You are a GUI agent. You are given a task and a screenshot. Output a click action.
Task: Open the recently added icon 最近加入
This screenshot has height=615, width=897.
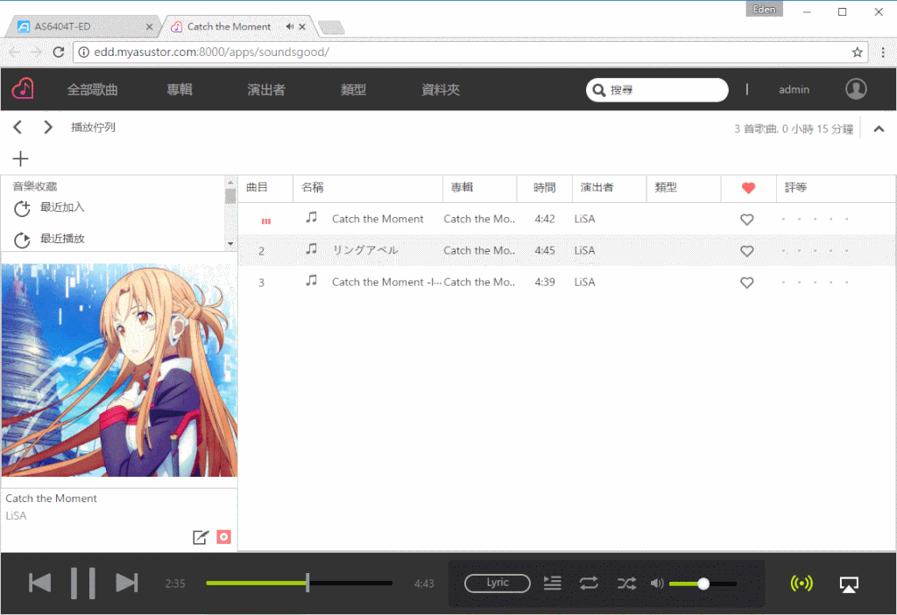[x=22, y=208]
